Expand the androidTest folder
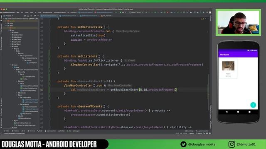 tap(10, 35)
